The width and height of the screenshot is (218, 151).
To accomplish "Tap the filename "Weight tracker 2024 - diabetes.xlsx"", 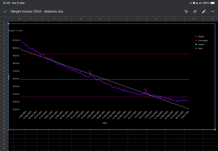I will 37,12.
